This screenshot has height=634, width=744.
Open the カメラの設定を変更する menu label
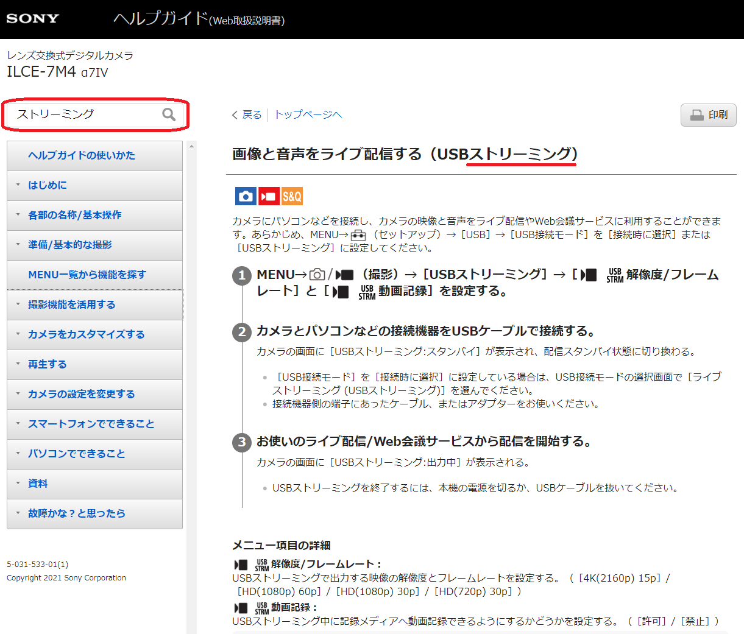click(82, 394)
